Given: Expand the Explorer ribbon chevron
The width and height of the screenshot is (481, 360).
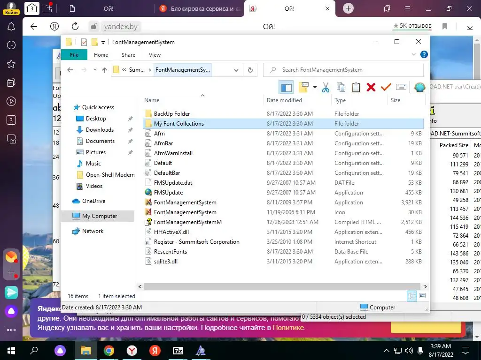Looking at the screenshot, I should tap(413, 54).
